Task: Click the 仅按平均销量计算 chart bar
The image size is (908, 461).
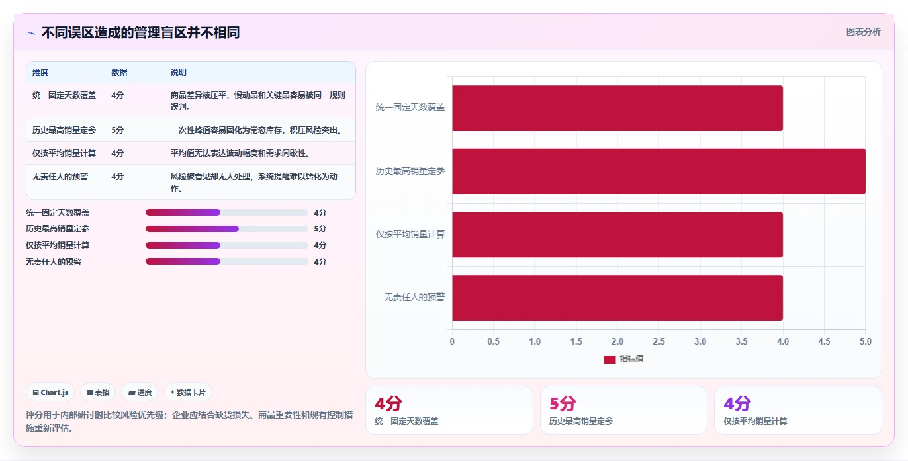Action: [617, 234]
